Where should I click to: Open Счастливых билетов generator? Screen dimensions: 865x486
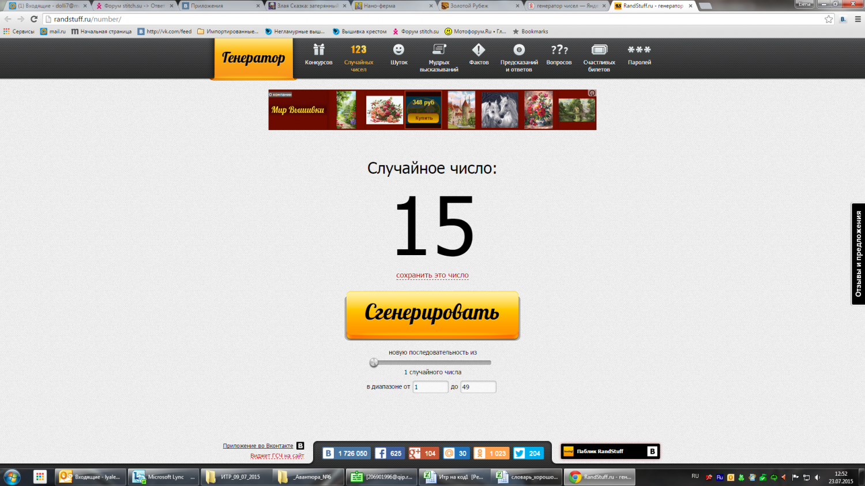pyautogui.click(x=599, y=51)
